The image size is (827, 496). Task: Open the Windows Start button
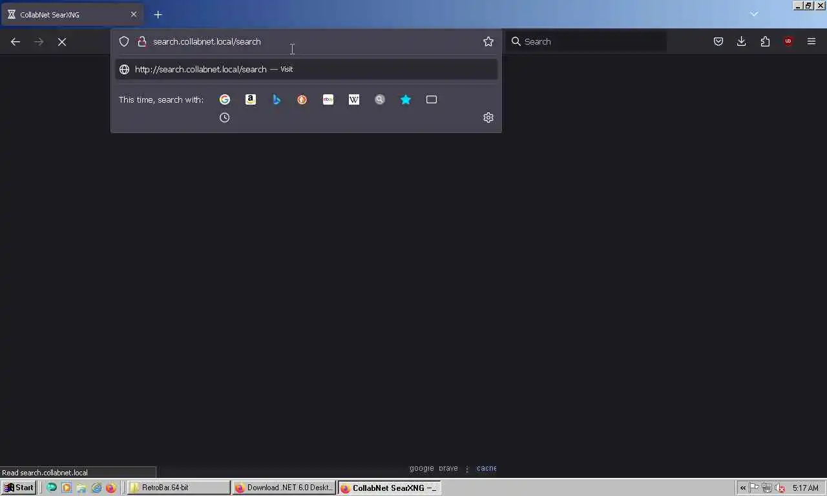coord(19,488)
